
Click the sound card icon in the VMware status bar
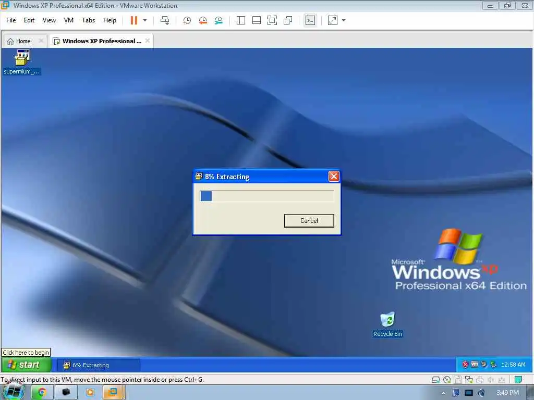click(490, 380)
